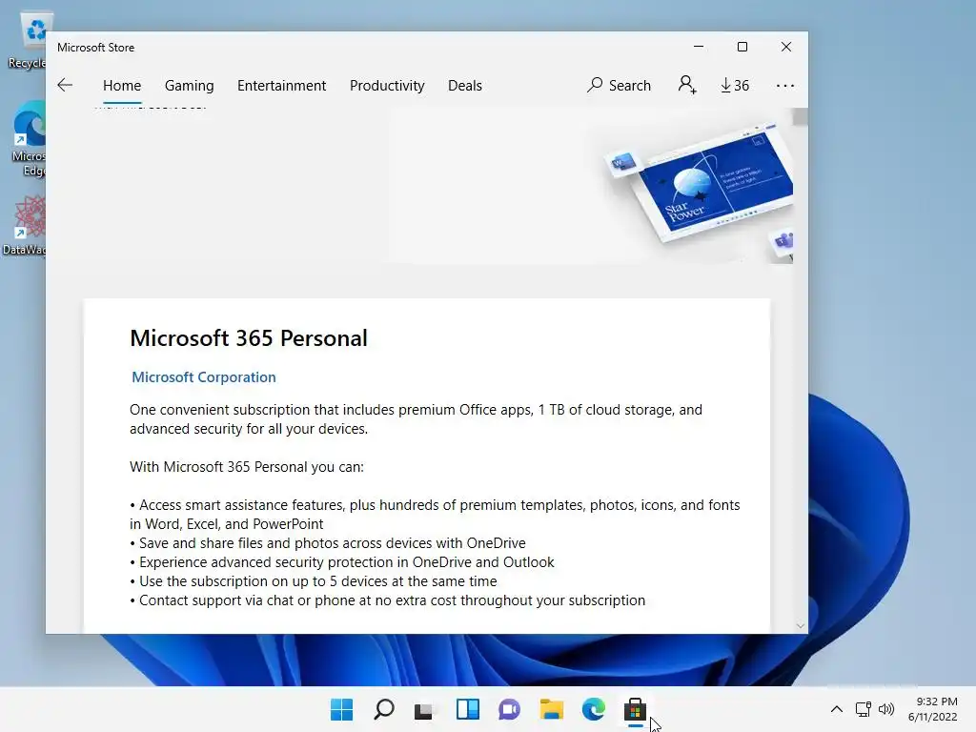Open Task View from taskbar
This screenshot has width=976, height=732.
tap(426, 709)
